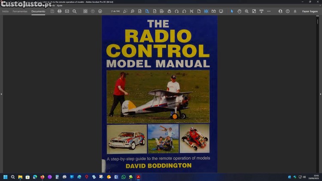Go to previous page arrow
Viewport: 322px width, 181px height.
click(93, 11)
